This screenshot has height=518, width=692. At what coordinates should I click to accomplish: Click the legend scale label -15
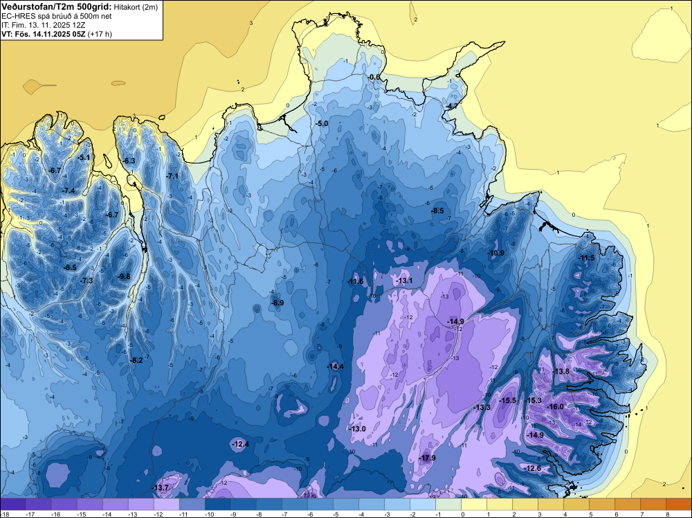81,514
